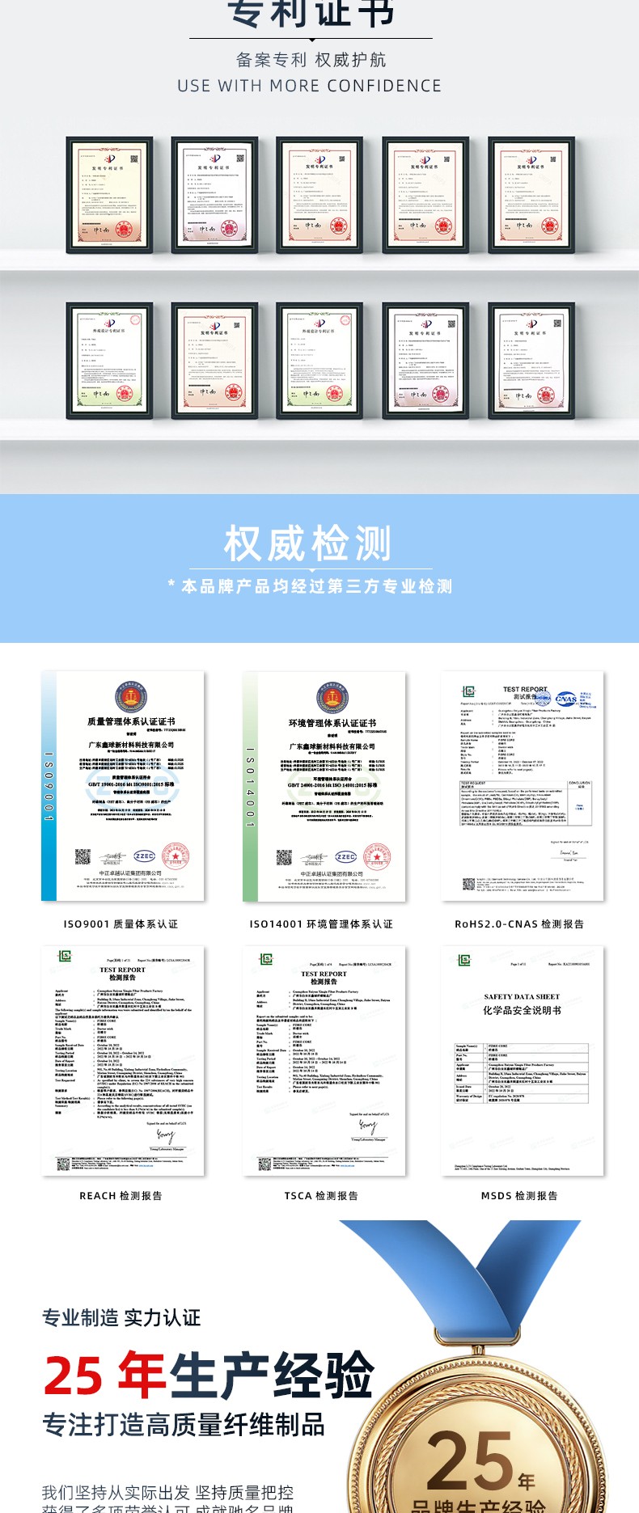Click the 'ISO14001 环境管理体系认证' caption
The image size is (639, 1513).
tap(321, 924)
